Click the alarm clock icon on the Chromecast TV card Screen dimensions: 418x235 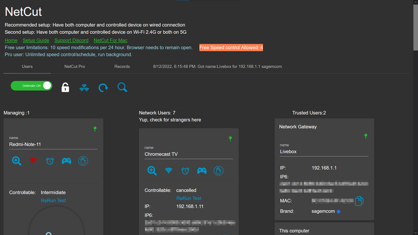click(185, 171)
